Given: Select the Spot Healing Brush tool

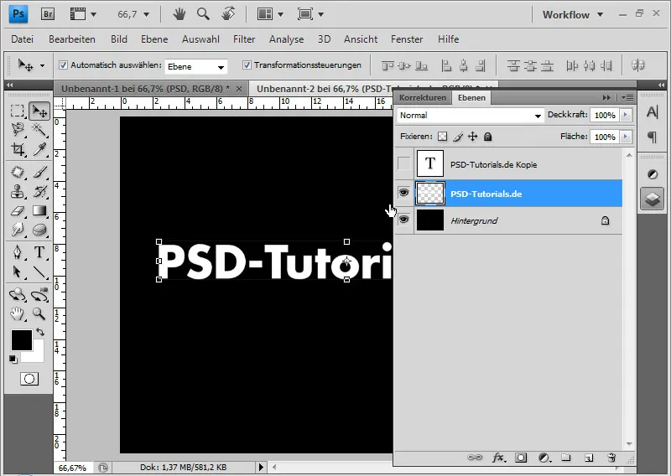Looking at the screenshot, I should point(18,172).
